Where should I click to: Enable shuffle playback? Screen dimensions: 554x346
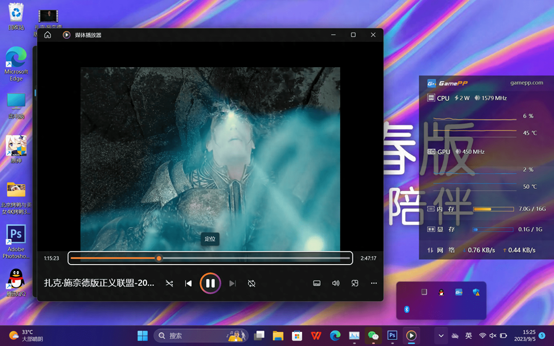(x=169, y=283)
